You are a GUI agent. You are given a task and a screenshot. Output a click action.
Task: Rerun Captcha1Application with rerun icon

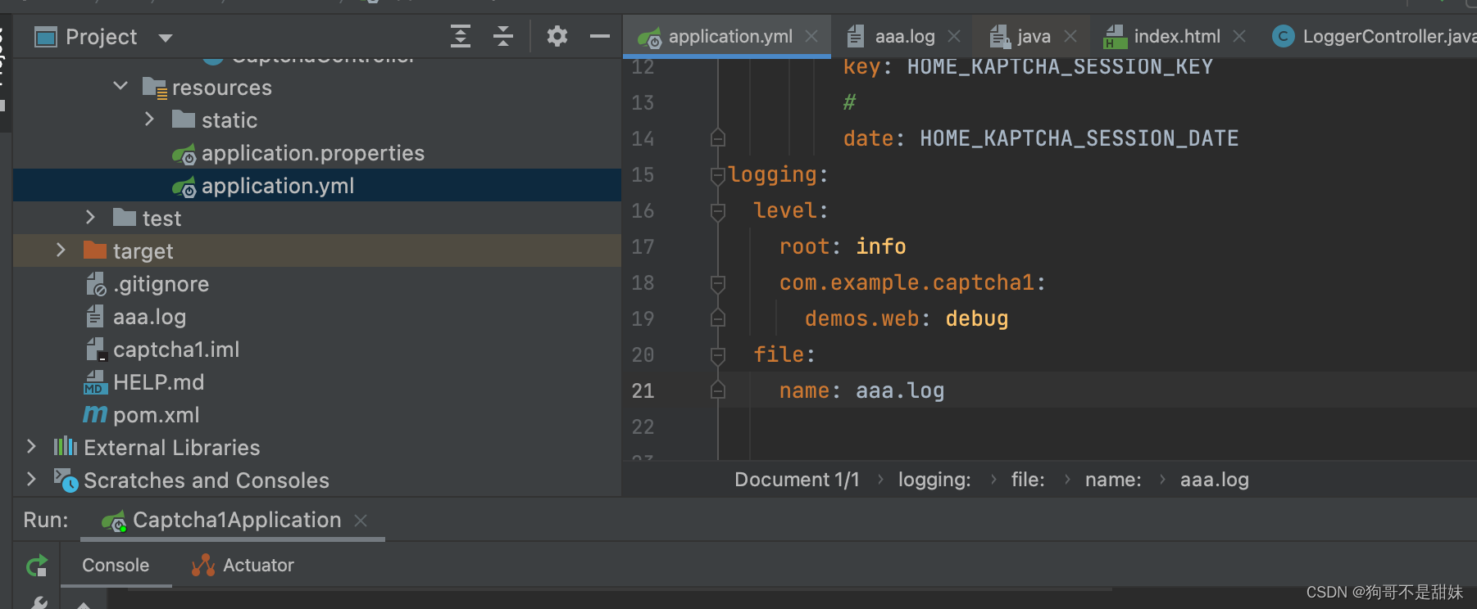[37, 566]
